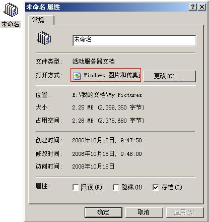209x222 pixels.
Task: Click the question mark help button
Action: (193, 7)
